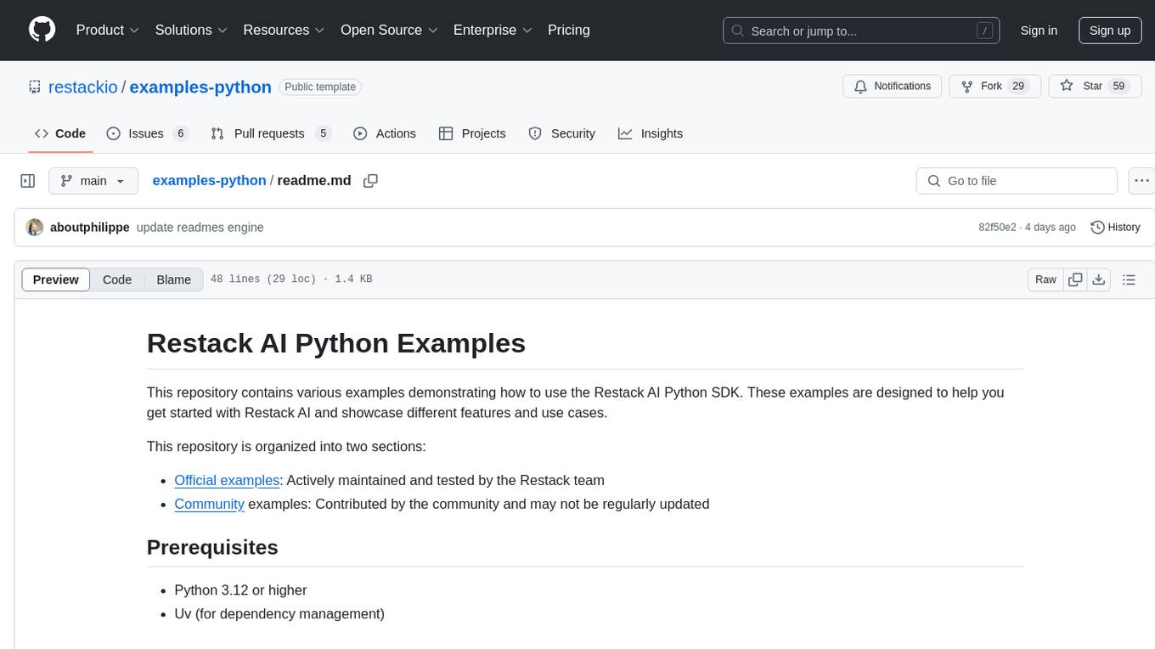
Task: Expand the file tree side panel
Action: tap(28, 181)
